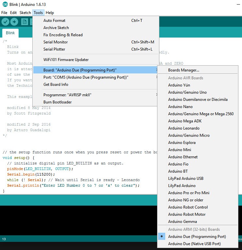Launch WiFi101 Firmware Updater

tap(95, 60)
